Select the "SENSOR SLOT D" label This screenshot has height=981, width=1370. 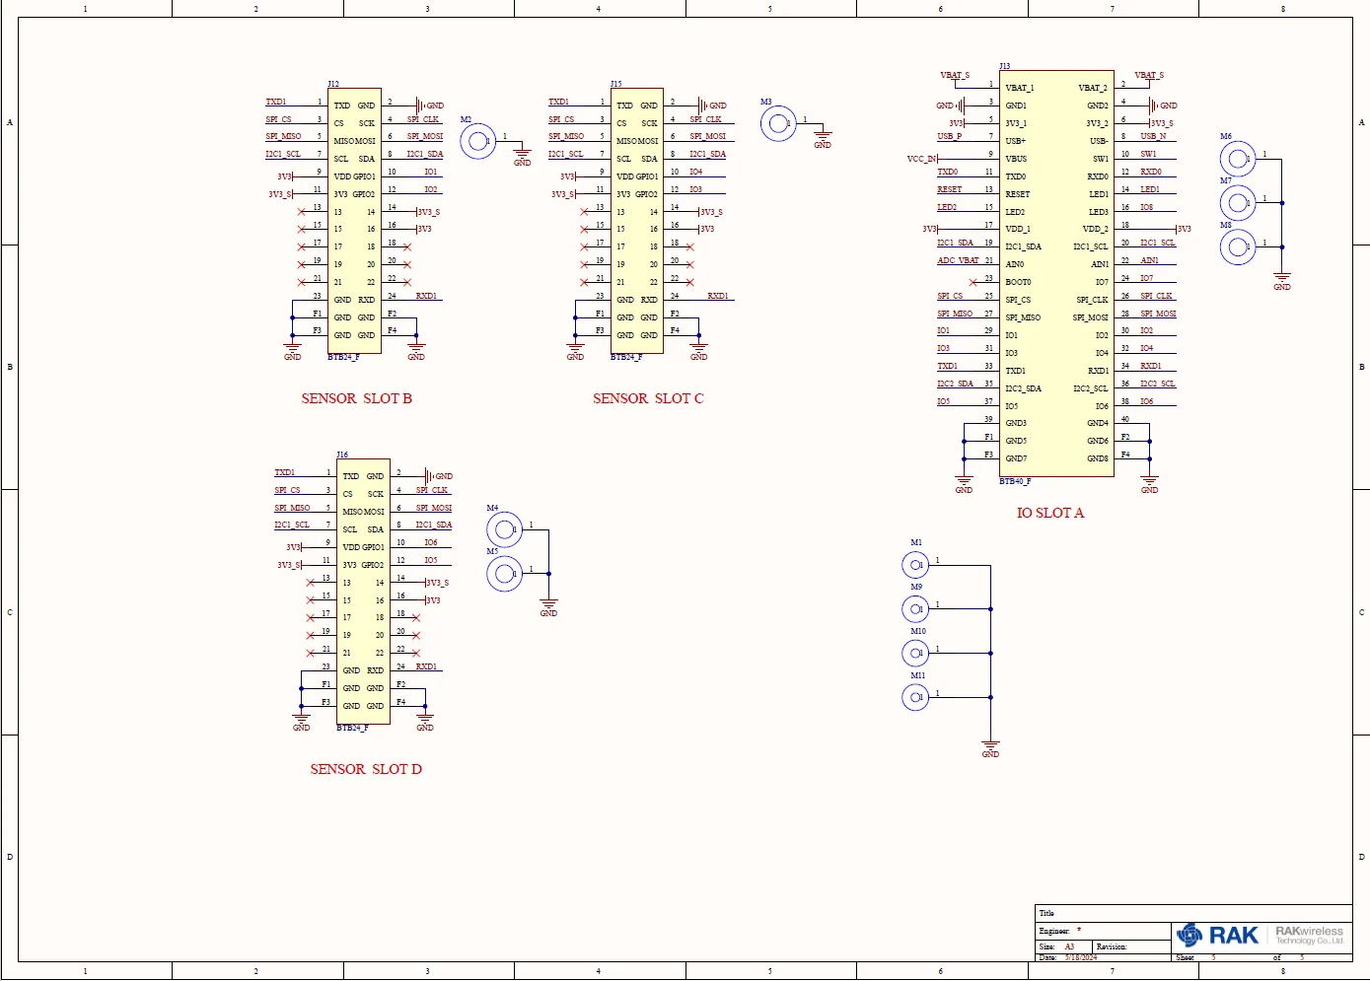tap(366, 769)
